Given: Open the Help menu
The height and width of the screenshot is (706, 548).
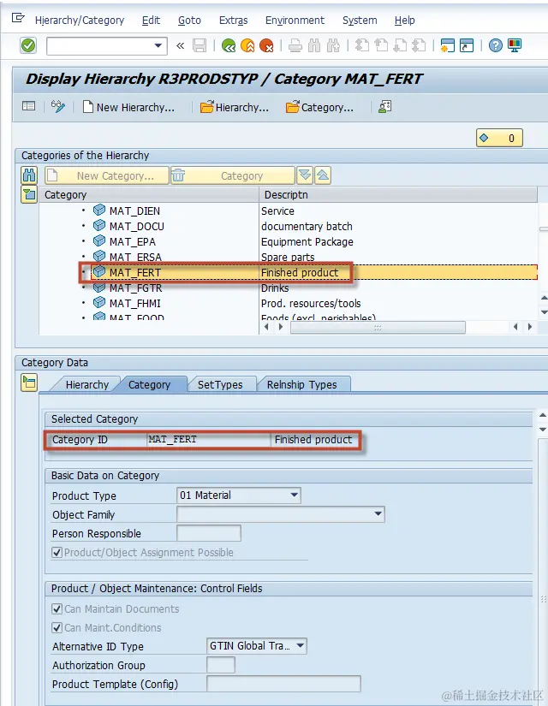Looking at the screenshot, I should 404,21.
